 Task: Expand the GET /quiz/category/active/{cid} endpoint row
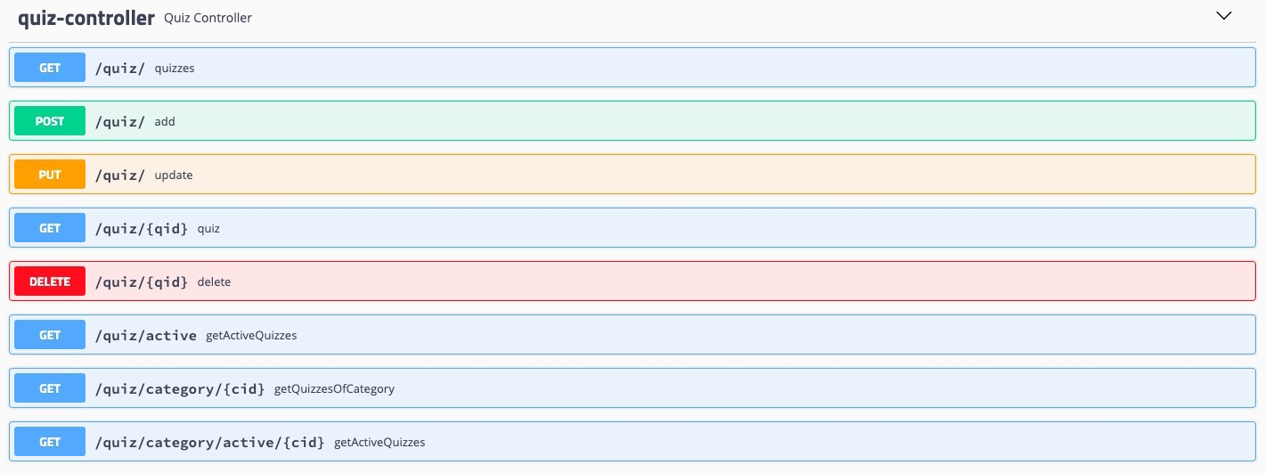(632, 442)
